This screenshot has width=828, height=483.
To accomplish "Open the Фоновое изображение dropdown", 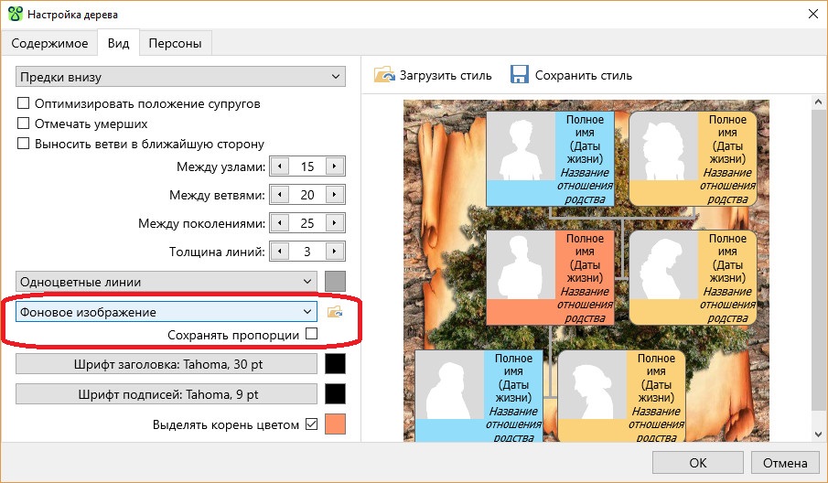I will tap(167, 312).
